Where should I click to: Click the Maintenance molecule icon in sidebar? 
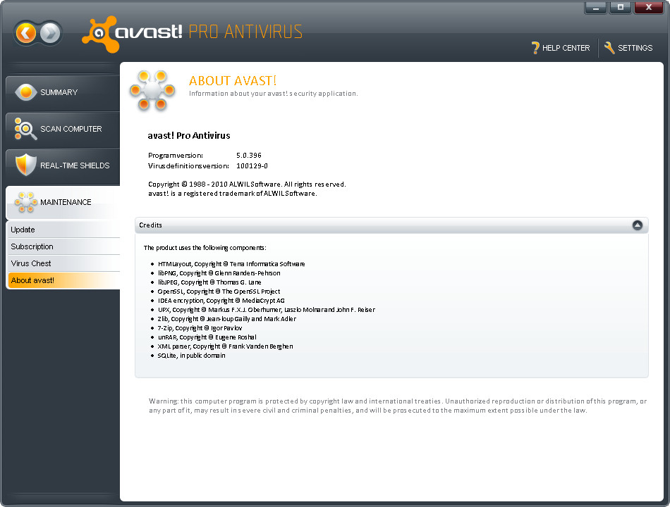(26, 202)
